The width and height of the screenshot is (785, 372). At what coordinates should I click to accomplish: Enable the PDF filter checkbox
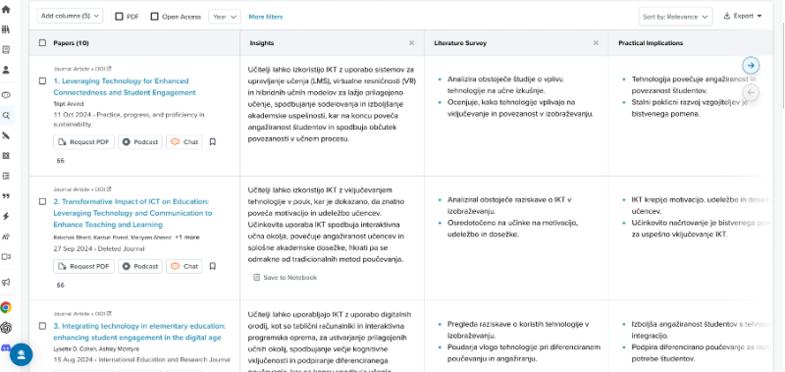[119, 17]
